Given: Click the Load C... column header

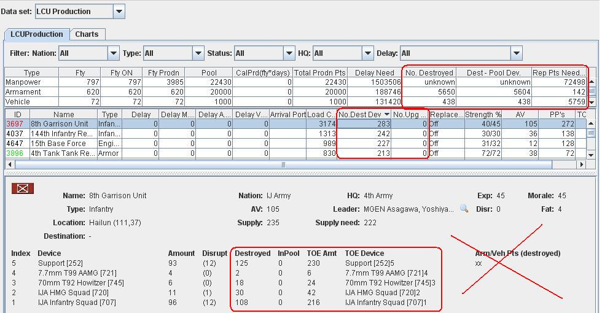Looking at the screenshot, I should 322,114.
